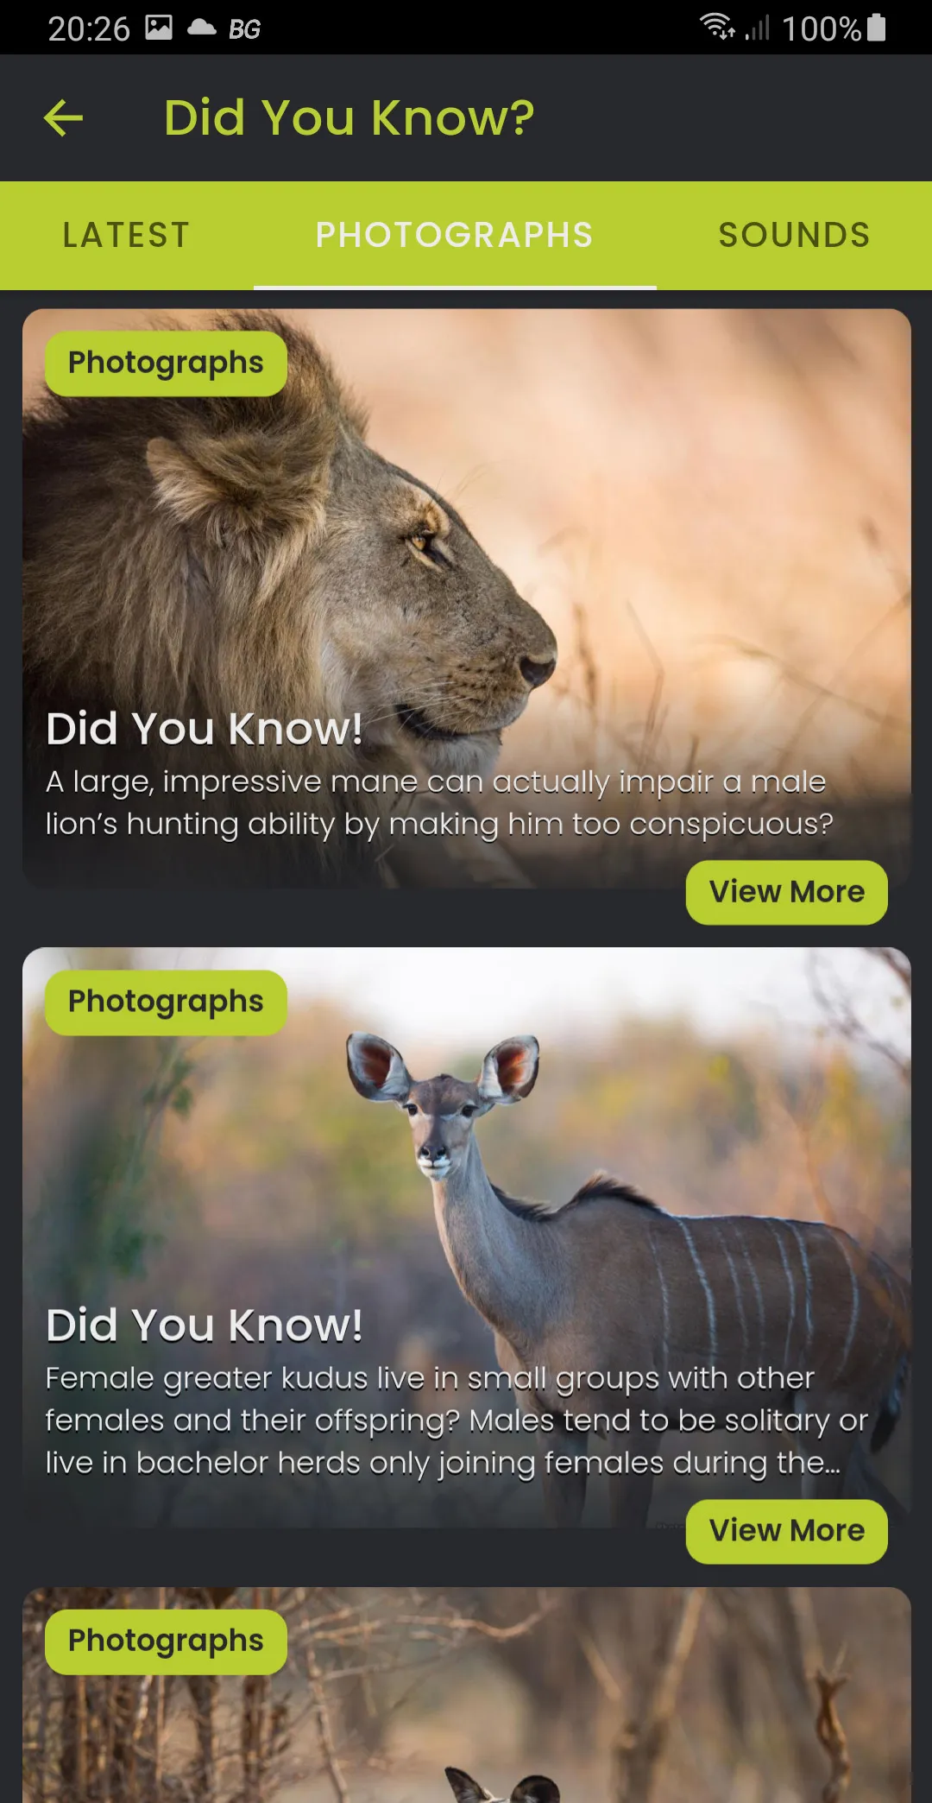Switch to the LATEST tab
932x1803 pixels.
coord(126,235)
